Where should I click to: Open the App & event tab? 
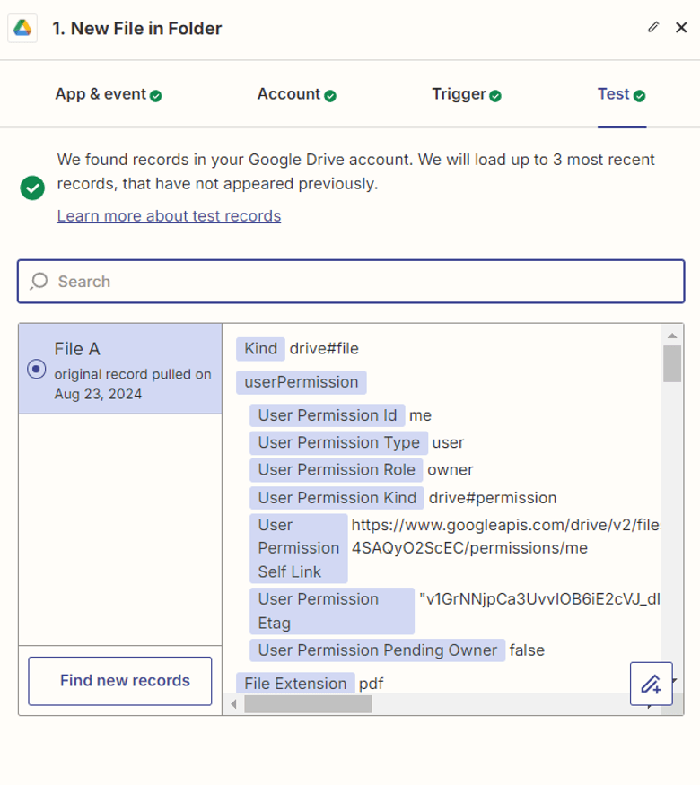[x=108, y=94]
